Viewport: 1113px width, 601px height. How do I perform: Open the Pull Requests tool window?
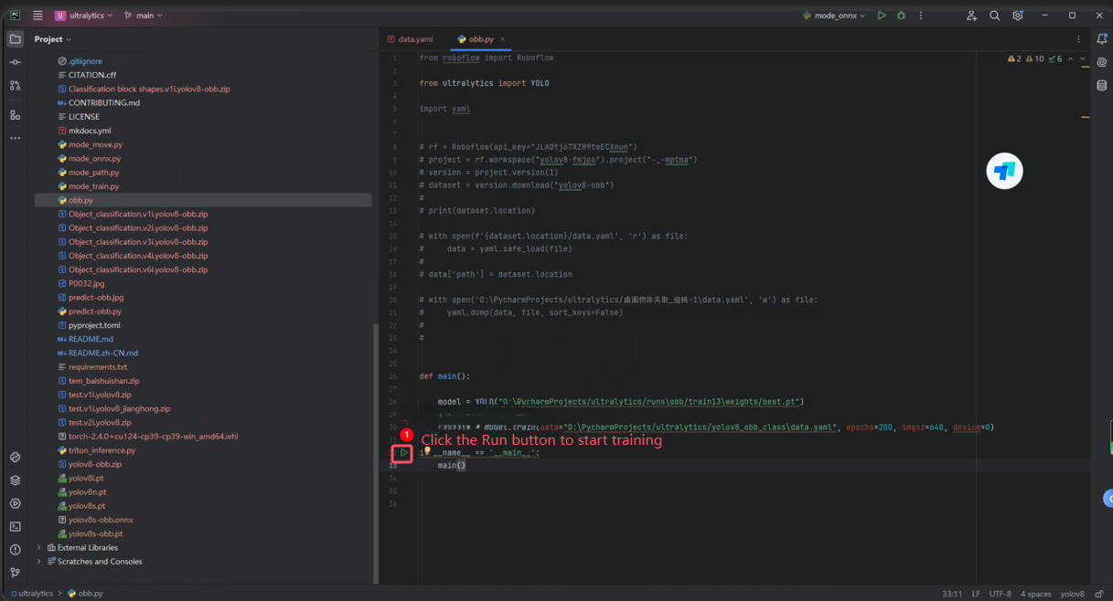pos(16,85)
